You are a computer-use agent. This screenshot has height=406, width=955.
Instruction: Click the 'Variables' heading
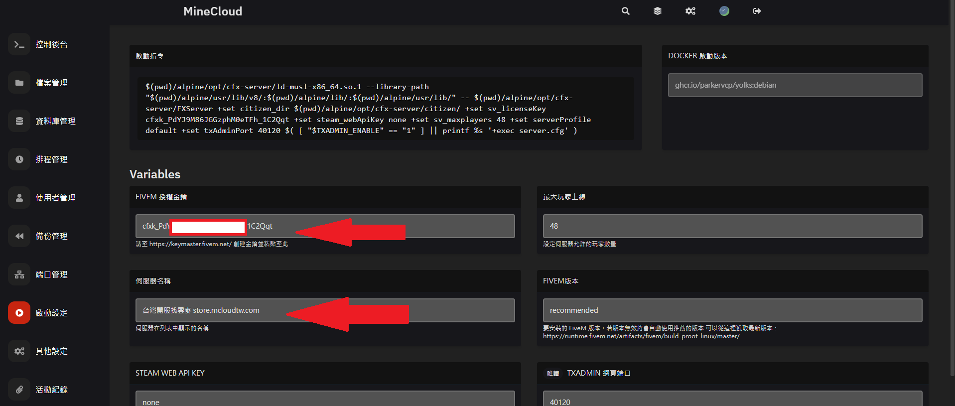coord(155,174)
